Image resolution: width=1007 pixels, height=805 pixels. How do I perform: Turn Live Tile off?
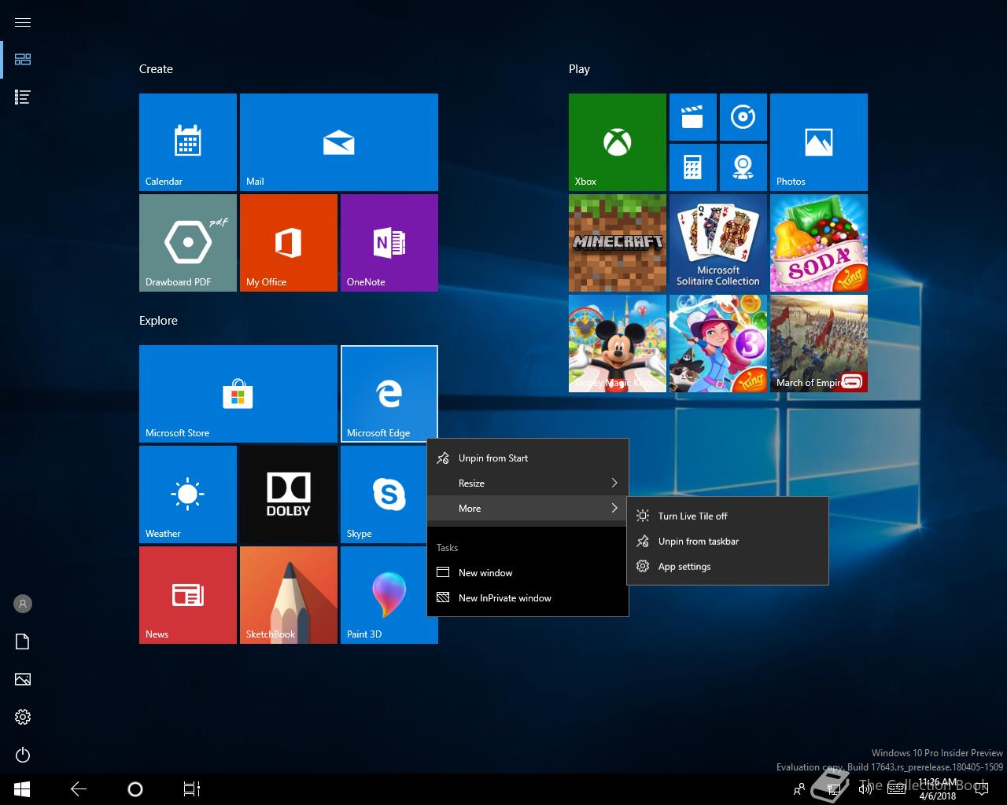pyautogui.click(x=728, y=516)
